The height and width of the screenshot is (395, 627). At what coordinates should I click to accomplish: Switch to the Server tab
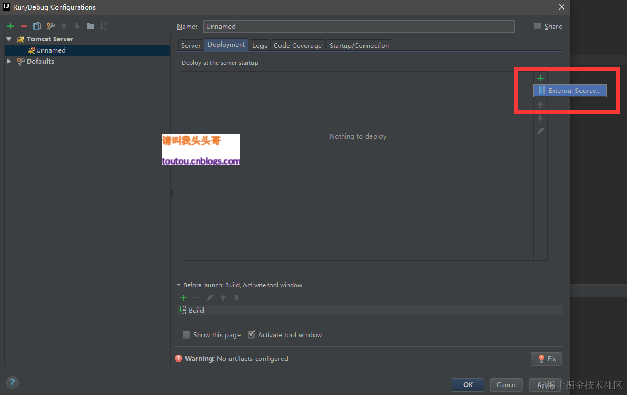[190, 45]
